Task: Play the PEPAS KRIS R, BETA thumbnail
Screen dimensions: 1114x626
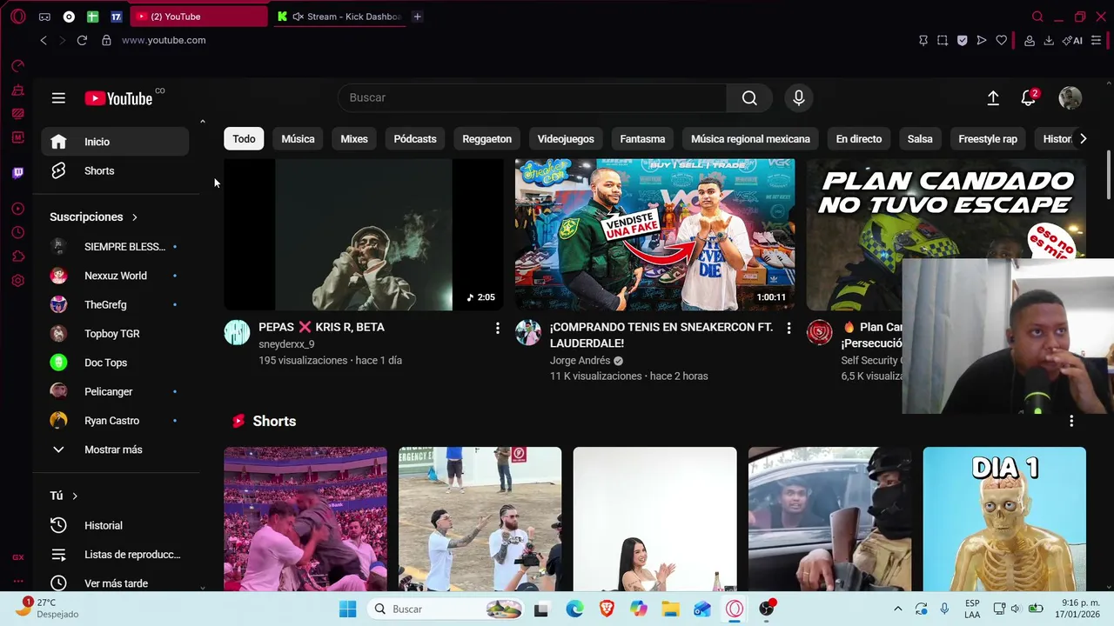Action: [x=364, y=235]
